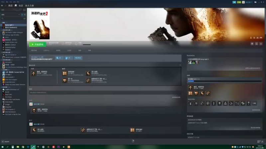
Task: Click the Dying Light 2 cover art
Action: [40, 25]
